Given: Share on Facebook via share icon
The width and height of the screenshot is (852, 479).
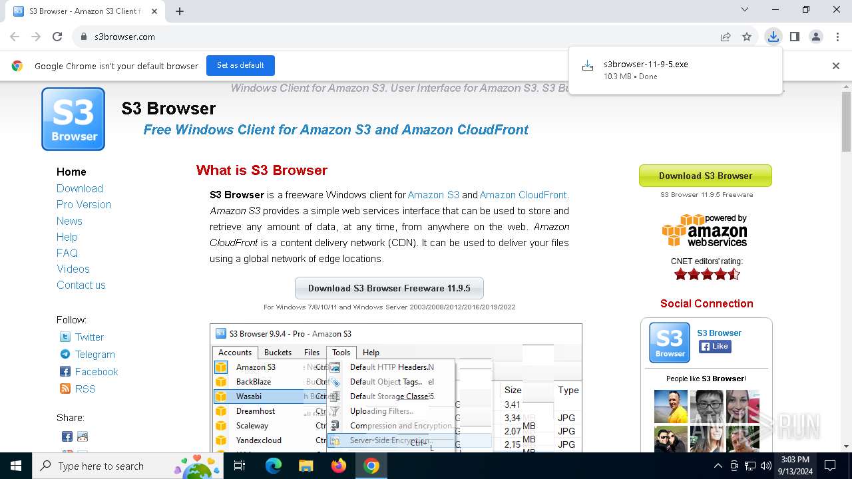Looking at the screenshot, I should coord(67,437).
